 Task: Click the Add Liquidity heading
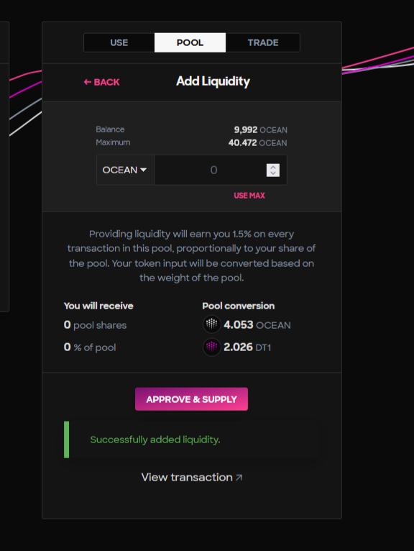point(213,81)
